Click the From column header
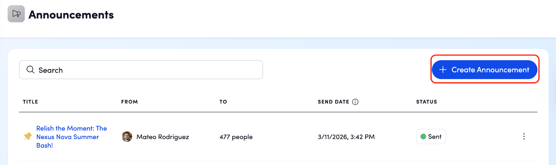The height and width of the screenshot is (165, 556). coord(129,102)
